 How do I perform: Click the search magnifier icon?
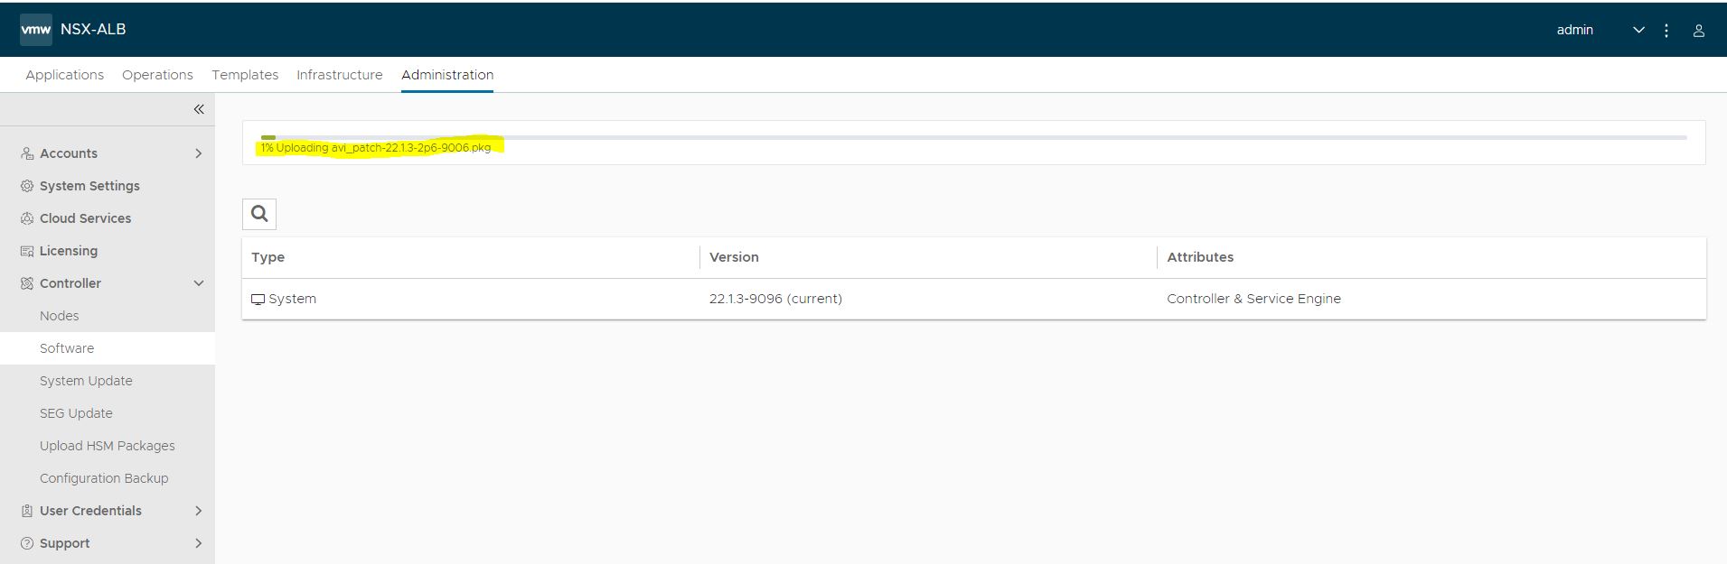click(259, 214)
